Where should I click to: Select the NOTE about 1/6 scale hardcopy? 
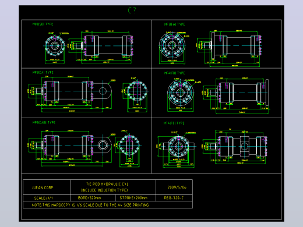[90, 205]
